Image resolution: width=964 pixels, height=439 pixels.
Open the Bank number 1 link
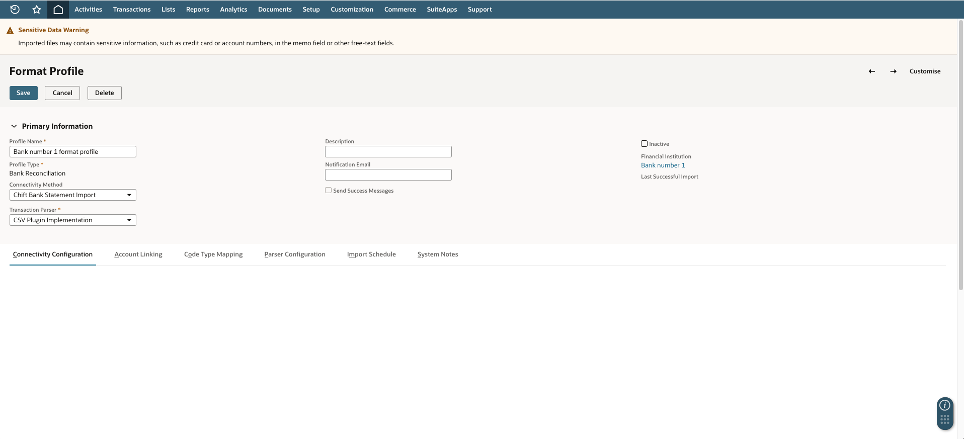pos(663,165)
